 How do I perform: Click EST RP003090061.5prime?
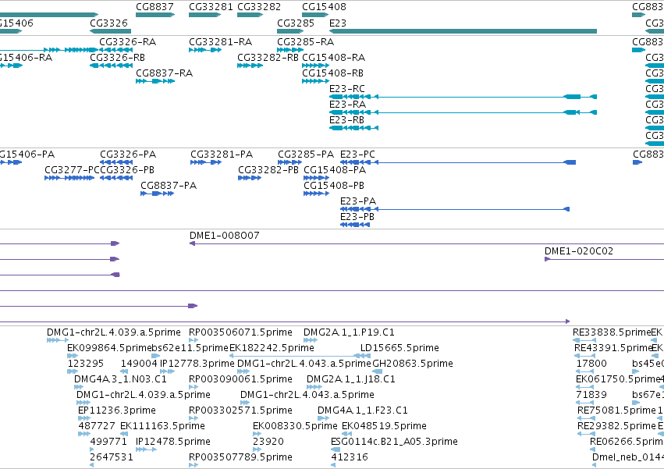pyautogui.click(x=193, y=387)
